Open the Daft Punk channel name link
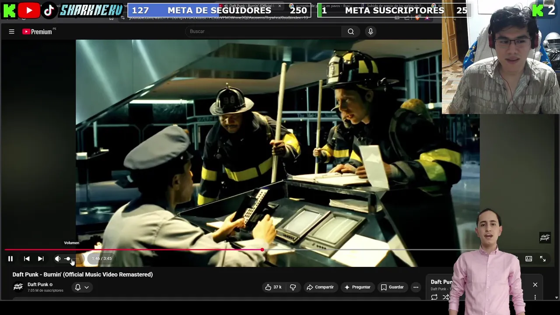Viewport: 560px width, 315px height. click(38, 284)
